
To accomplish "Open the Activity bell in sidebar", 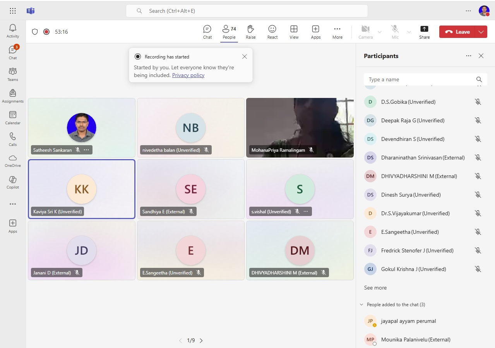I will 13,31.
